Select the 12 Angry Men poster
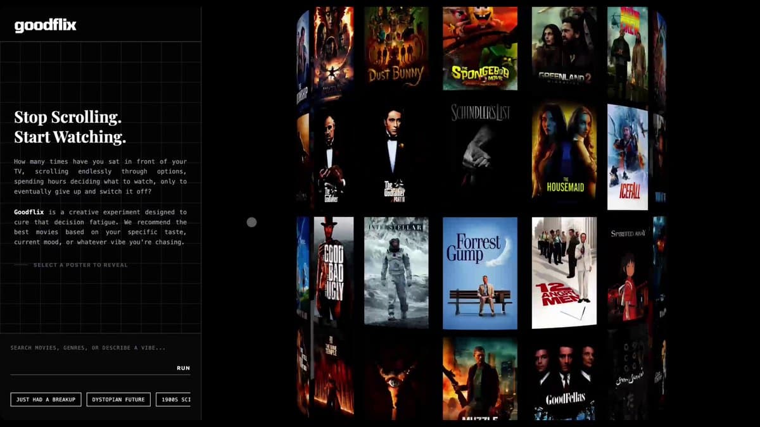This screenshot has width=760, height=427. point(564,273)
